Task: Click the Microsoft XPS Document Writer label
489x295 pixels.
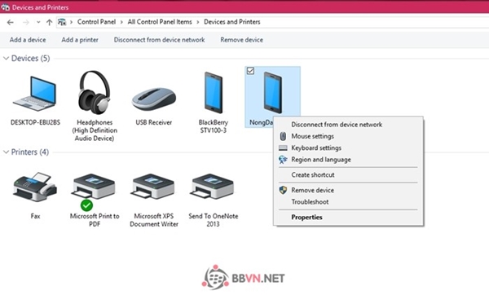Action: coord(154,220)
